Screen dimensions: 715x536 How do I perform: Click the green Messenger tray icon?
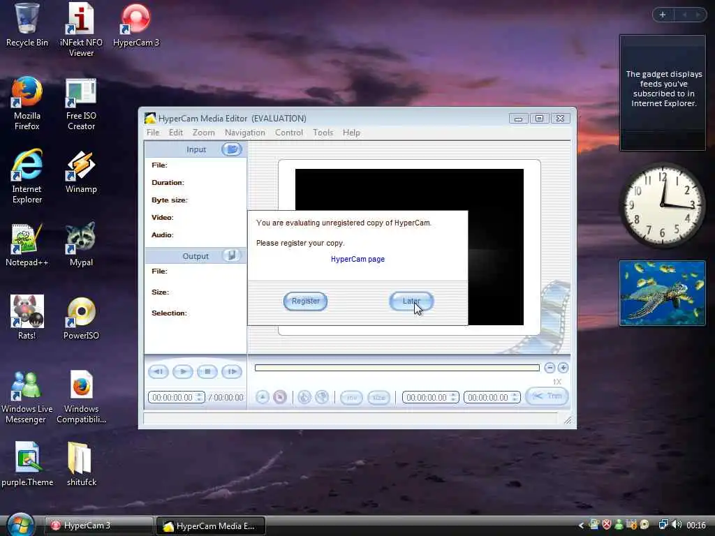tap(619, 525)
